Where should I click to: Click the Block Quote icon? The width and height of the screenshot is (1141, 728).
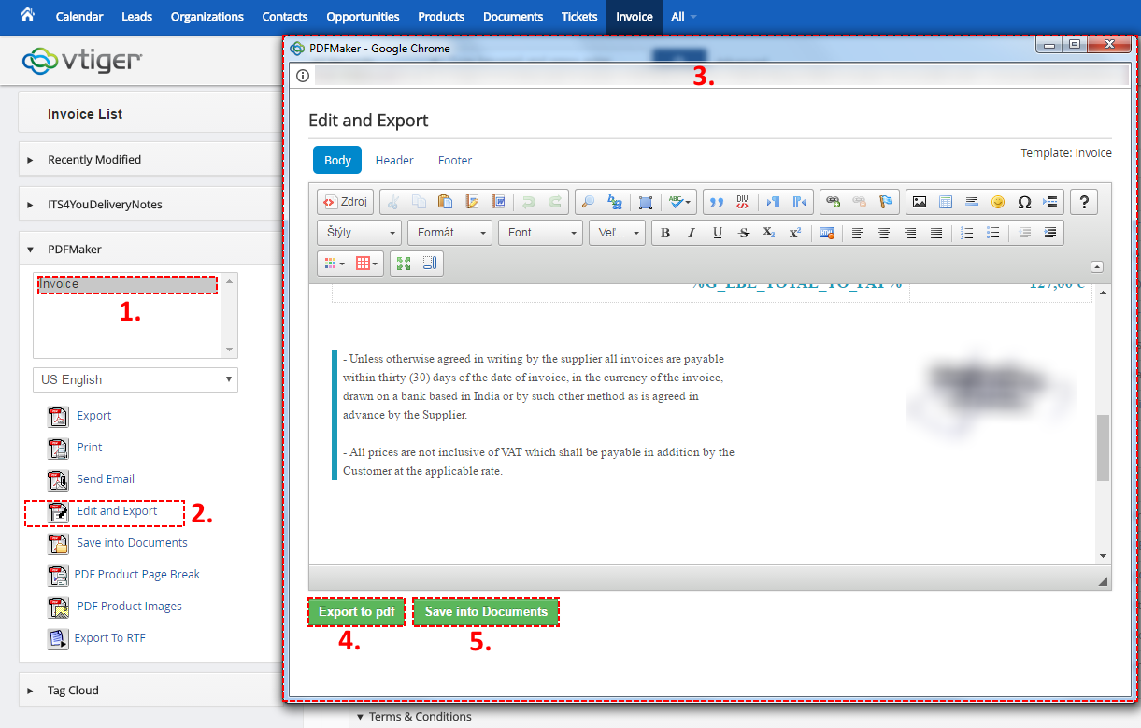click(x=717, y=202)
